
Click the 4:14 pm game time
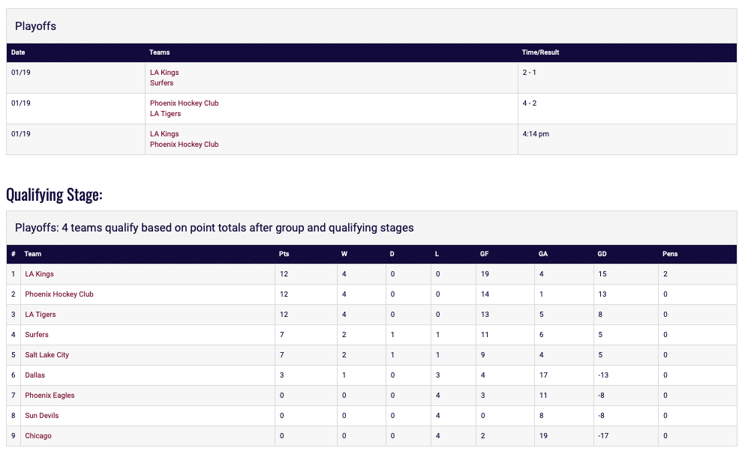click(x=535, y=134)
